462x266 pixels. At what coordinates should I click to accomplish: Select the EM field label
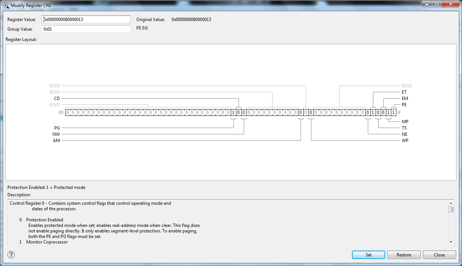coord(405,99)
